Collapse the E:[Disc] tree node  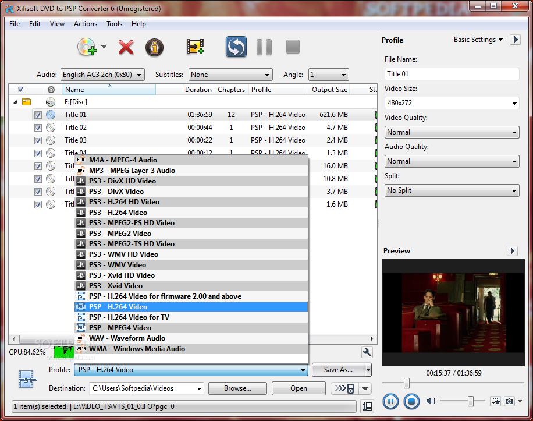click(x=15, y=102)
